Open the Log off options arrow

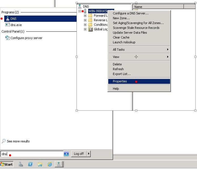[x=88, y=154]
